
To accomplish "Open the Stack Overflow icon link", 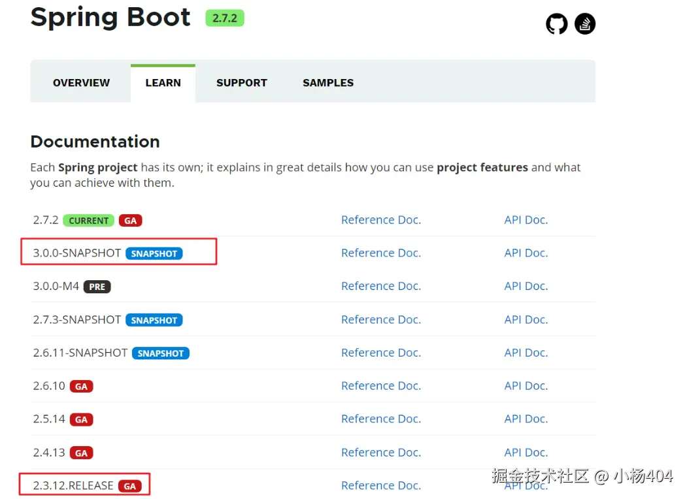I will tap(585, 24).
